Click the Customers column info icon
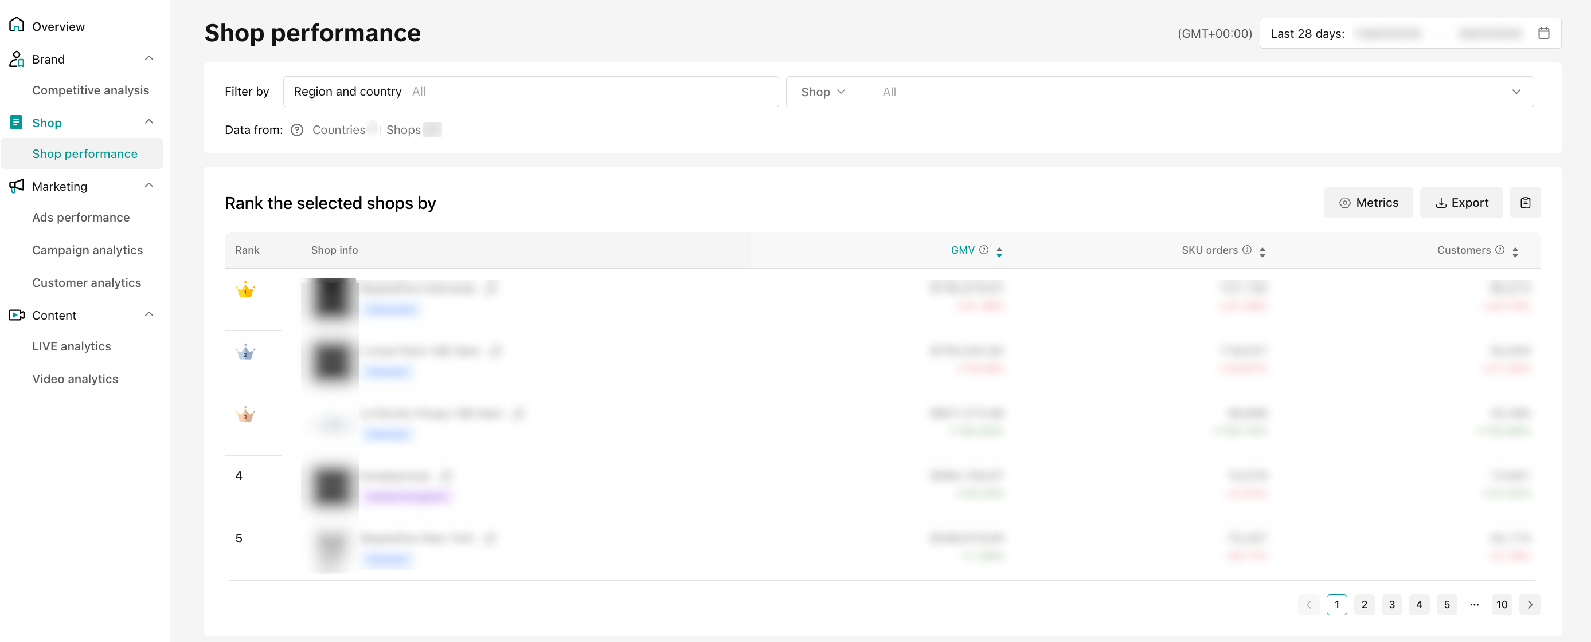Screen dimensions: 1591x642 pos(1499,250)
